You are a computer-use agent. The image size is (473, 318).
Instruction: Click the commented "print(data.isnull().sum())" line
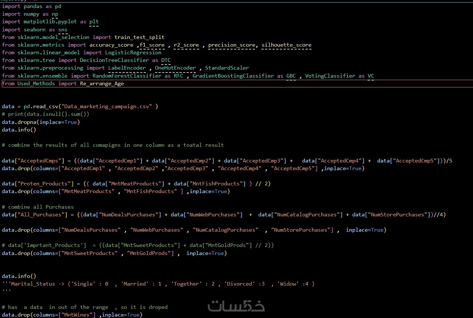(46, 114)
